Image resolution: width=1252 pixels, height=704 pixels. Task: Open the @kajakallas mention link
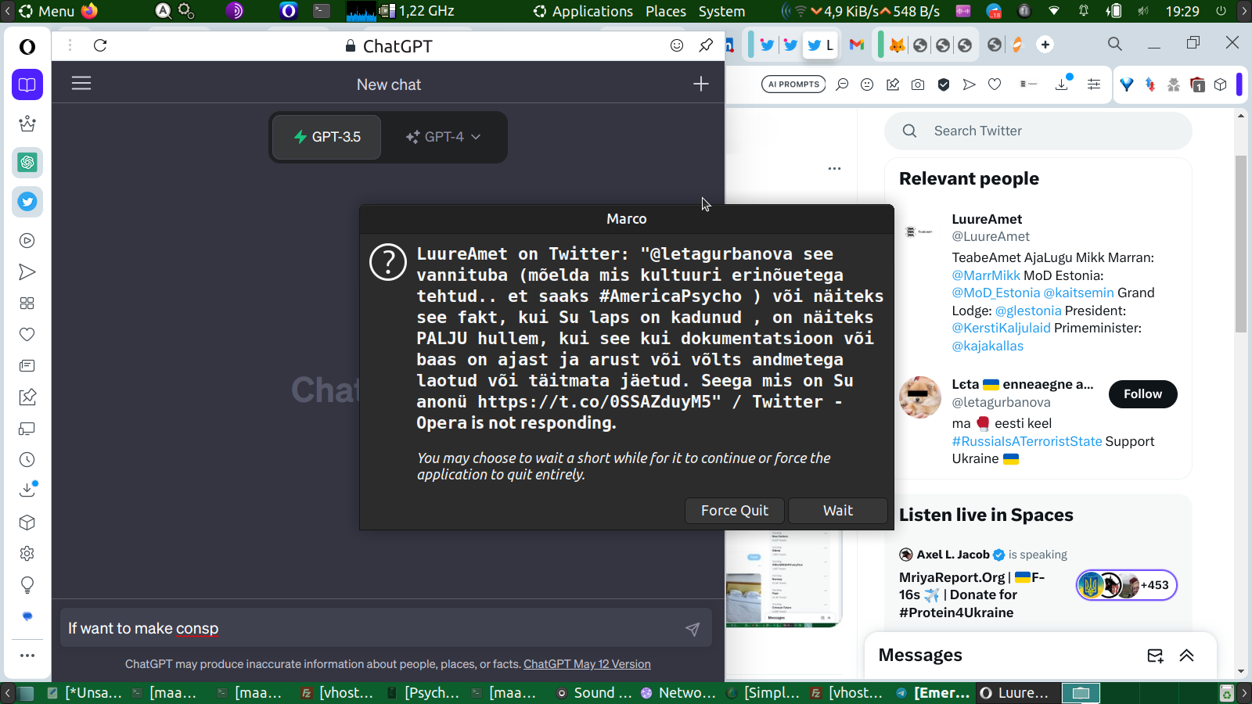tap(988, 346)
